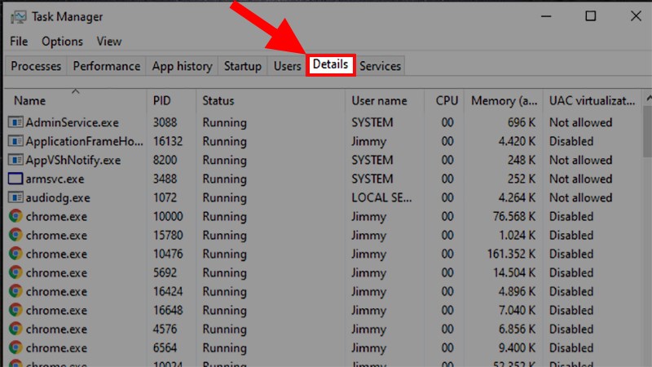Click the Task Manager title bar icon
Screen dimensions: 652x367
(18, 17)
